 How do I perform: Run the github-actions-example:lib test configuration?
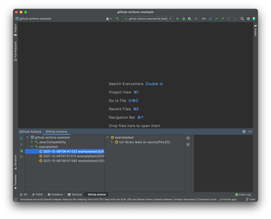click(x=178, y=19)
